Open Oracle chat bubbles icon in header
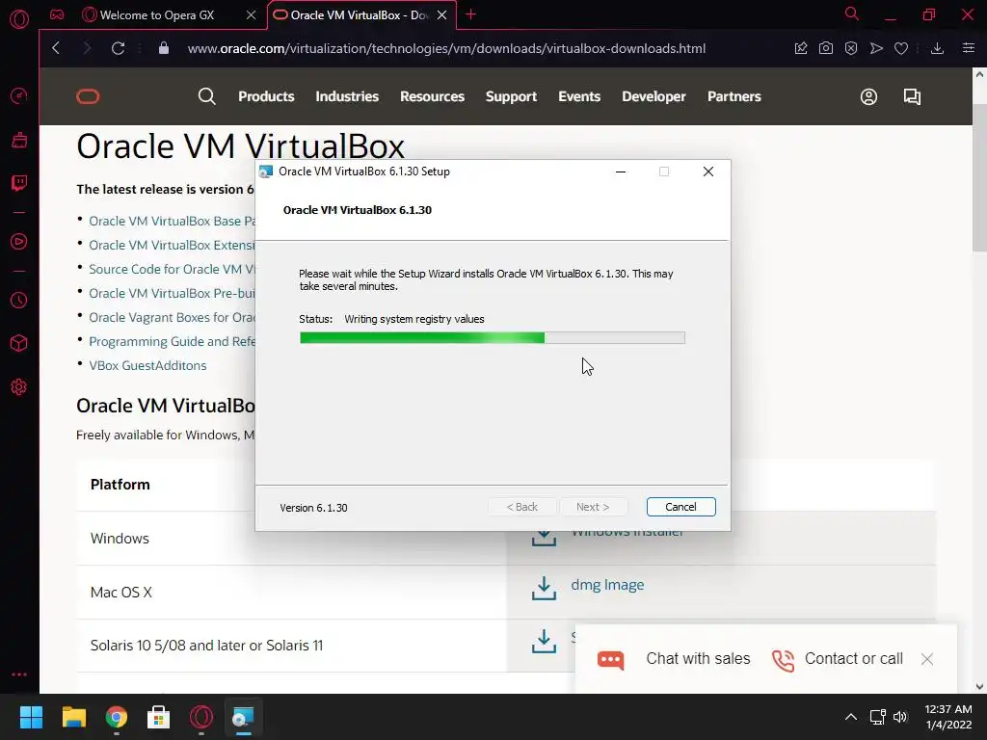The width and height of the screenshot is (987, 740). point(912,96)
